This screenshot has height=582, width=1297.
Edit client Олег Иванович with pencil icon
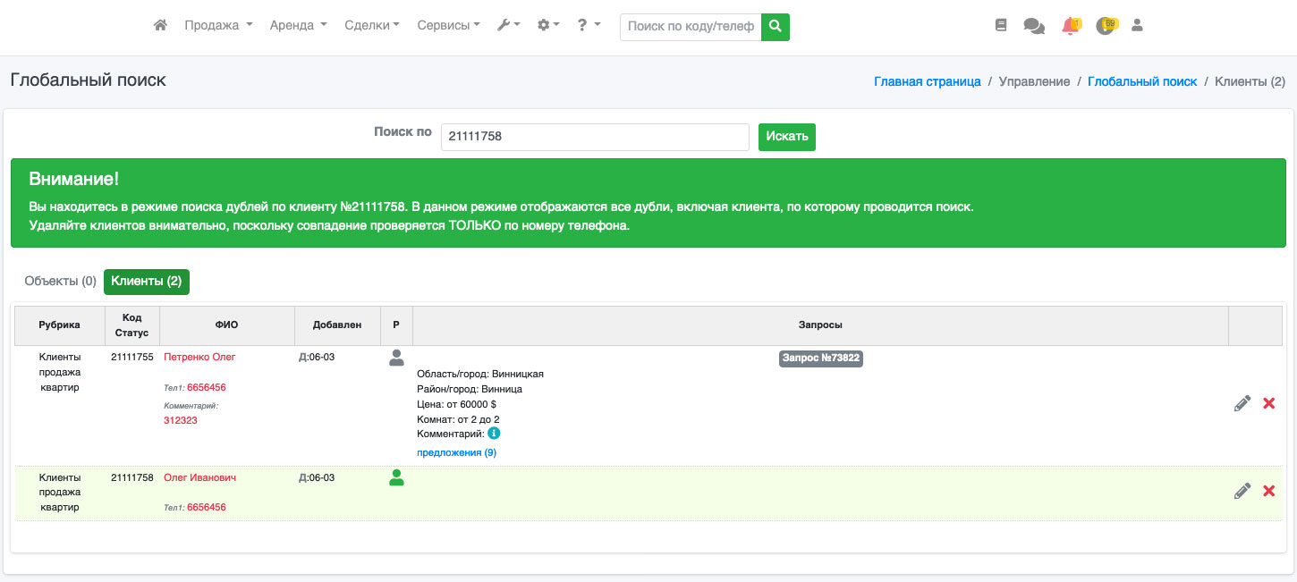[x=1242, y=491]
